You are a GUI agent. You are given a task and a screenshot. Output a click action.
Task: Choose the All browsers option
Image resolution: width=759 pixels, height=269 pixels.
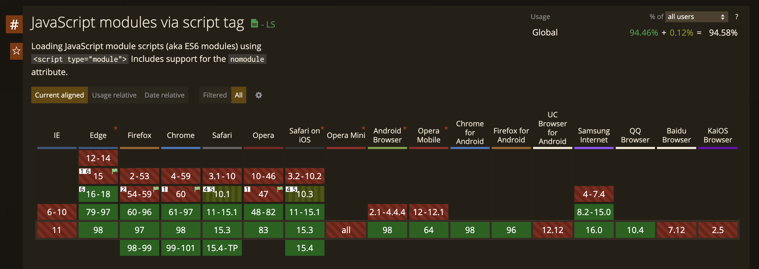point(239,95)
